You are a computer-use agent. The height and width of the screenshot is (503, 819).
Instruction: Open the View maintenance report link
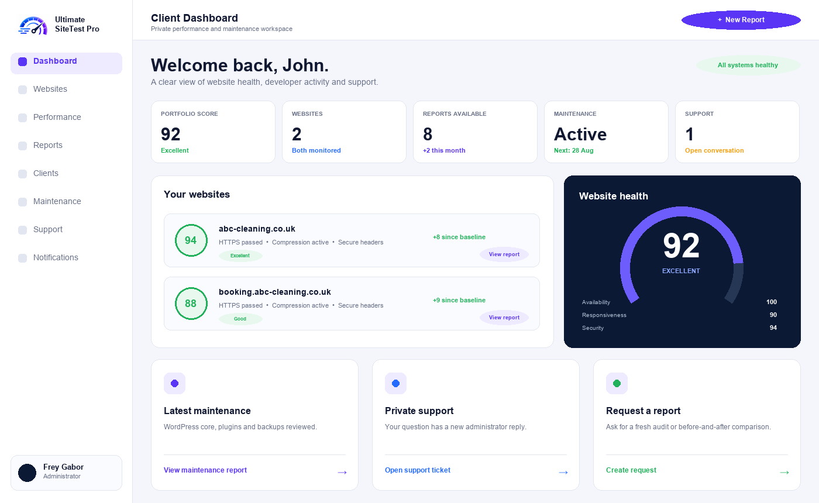click(x=205, y=470)
